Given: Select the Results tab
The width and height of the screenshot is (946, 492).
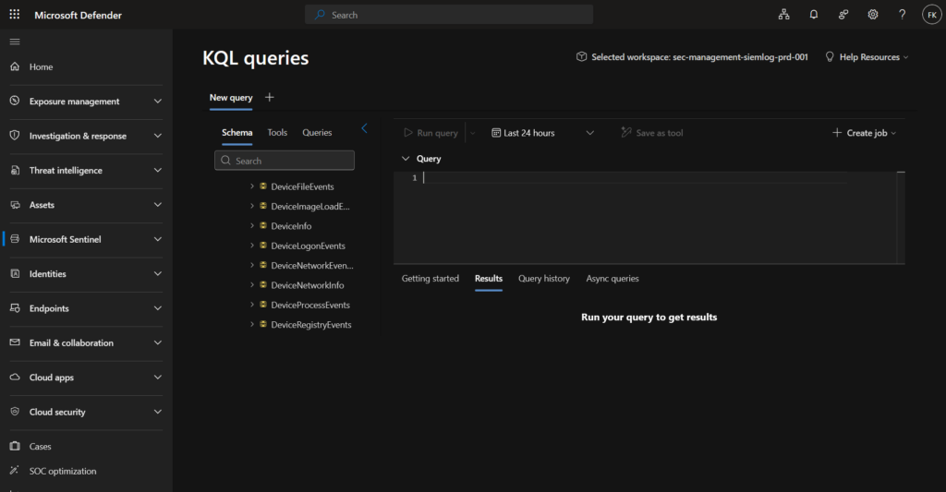Looking at the screenshot, I should (488, 279).
